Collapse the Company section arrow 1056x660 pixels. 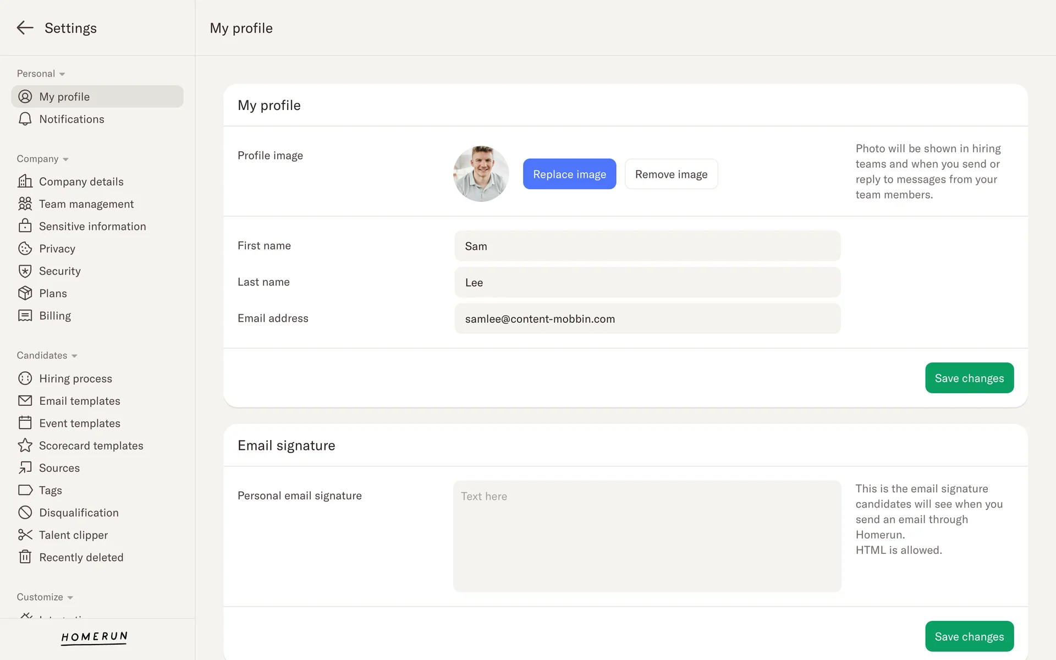65,159
